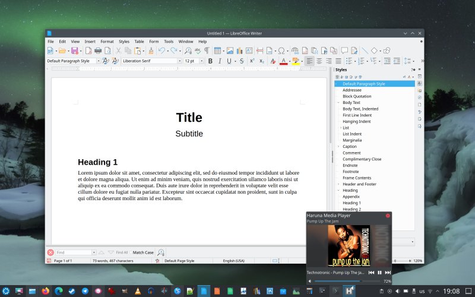Select the Insert Line tool
475x297 pixels.
click(x=365, y=50)
